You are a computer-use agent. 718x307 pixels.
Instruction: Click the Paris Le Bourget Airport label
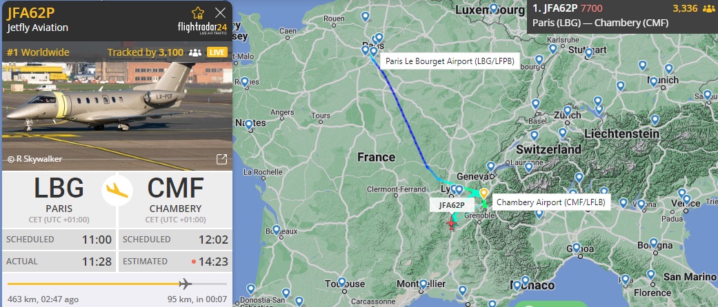[x=450, y=61]
